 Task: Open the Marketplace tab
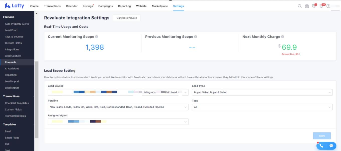(160, 6)
